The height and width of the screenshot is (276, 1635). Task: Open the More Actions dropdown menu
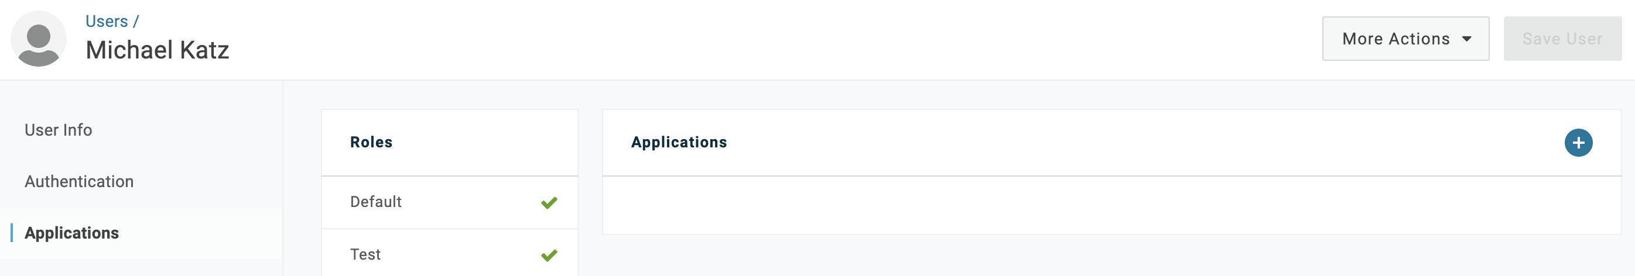coord(1405,39)
